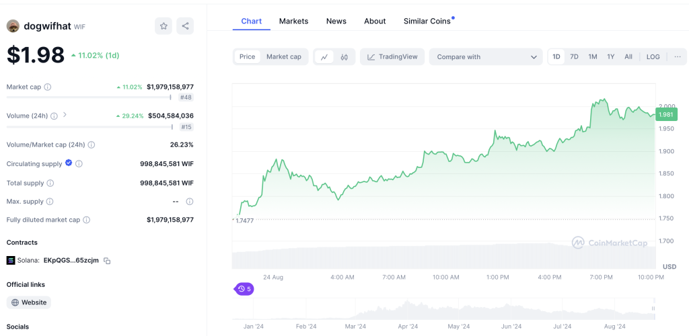Enable LOG scale on chart
This screenshot has width=689, height=336.
coord(653,56)
